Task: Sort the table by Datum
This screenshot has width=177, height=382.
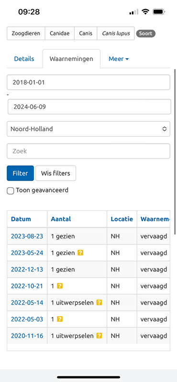Action: [21, 219]
